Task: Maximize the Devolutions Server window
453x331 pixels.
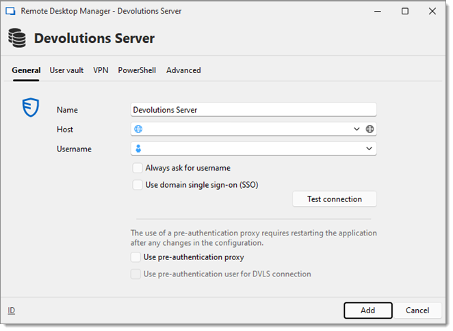Action: [x=405, y=11]
